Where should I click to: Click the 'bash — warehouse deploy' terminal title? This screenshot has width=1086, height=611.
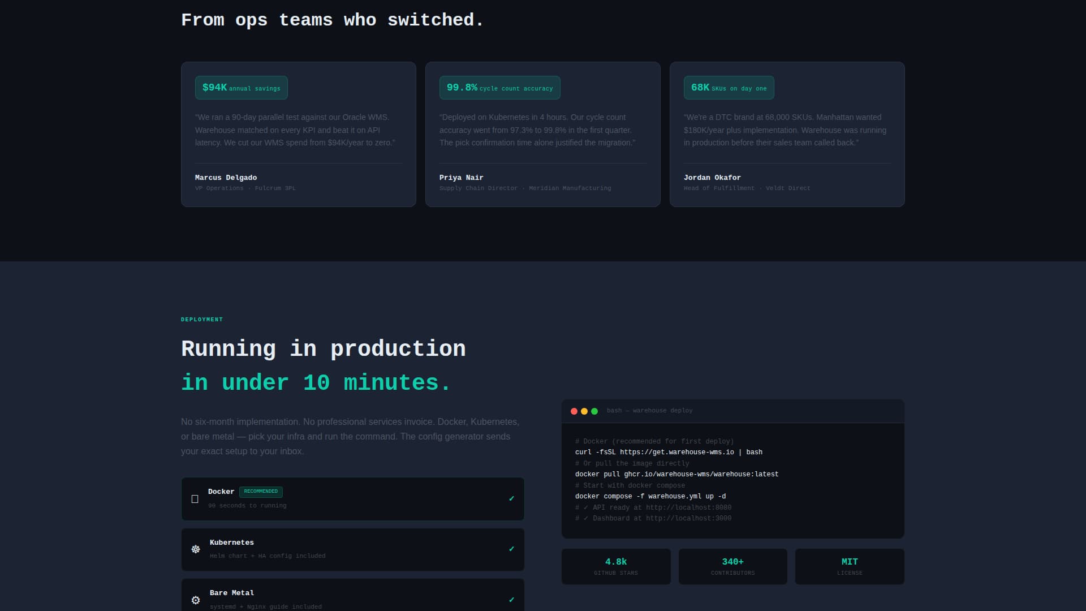click(x=649, y=411)
